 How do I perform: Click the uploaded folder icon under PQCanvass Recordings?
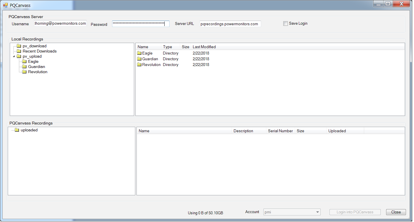(16, 130)
